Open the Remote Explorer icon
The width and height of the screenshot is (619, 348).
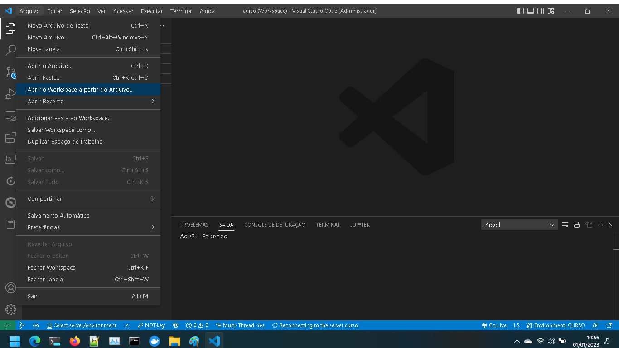(x=10, y=116)
